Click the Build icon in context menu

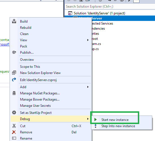(14, 21)
